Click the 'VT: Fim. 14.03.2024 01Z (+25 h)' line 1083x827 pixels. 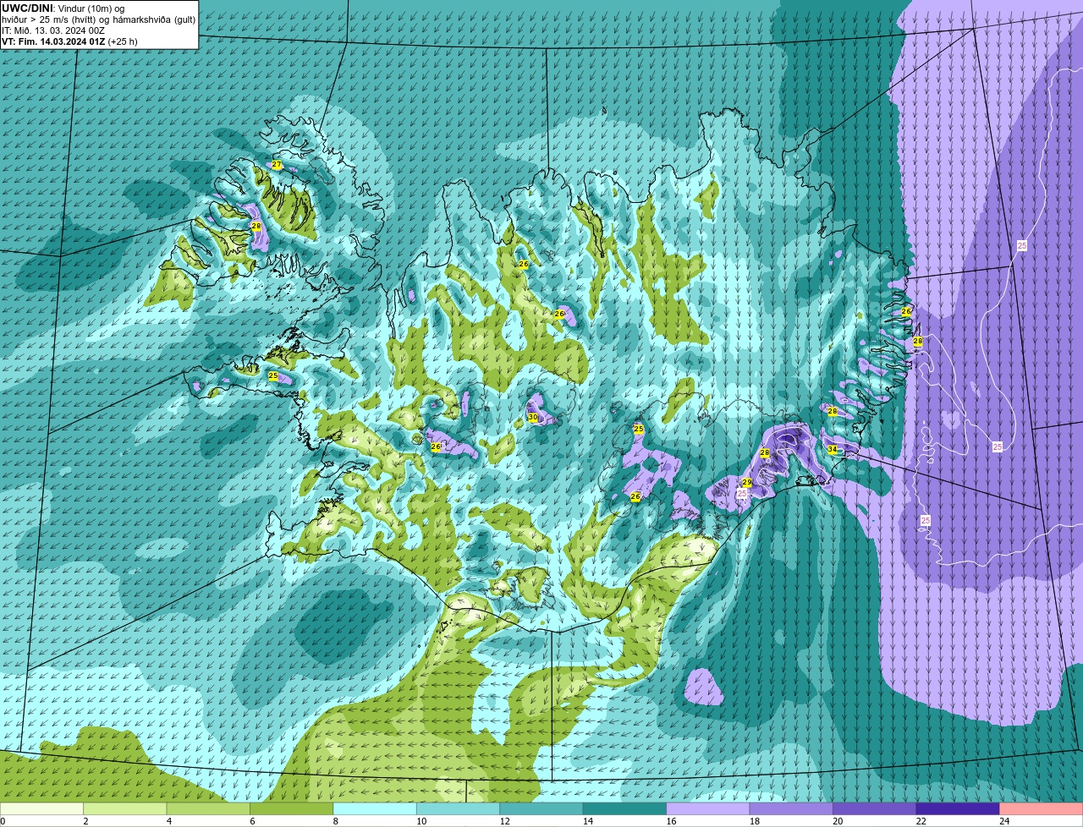pos(69,41)
